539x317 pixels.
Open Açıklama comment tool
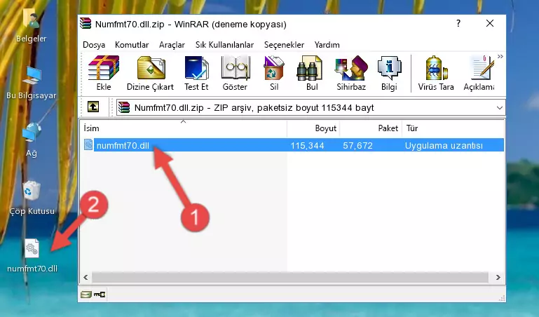pyautogui.click(x=479, y=73)
